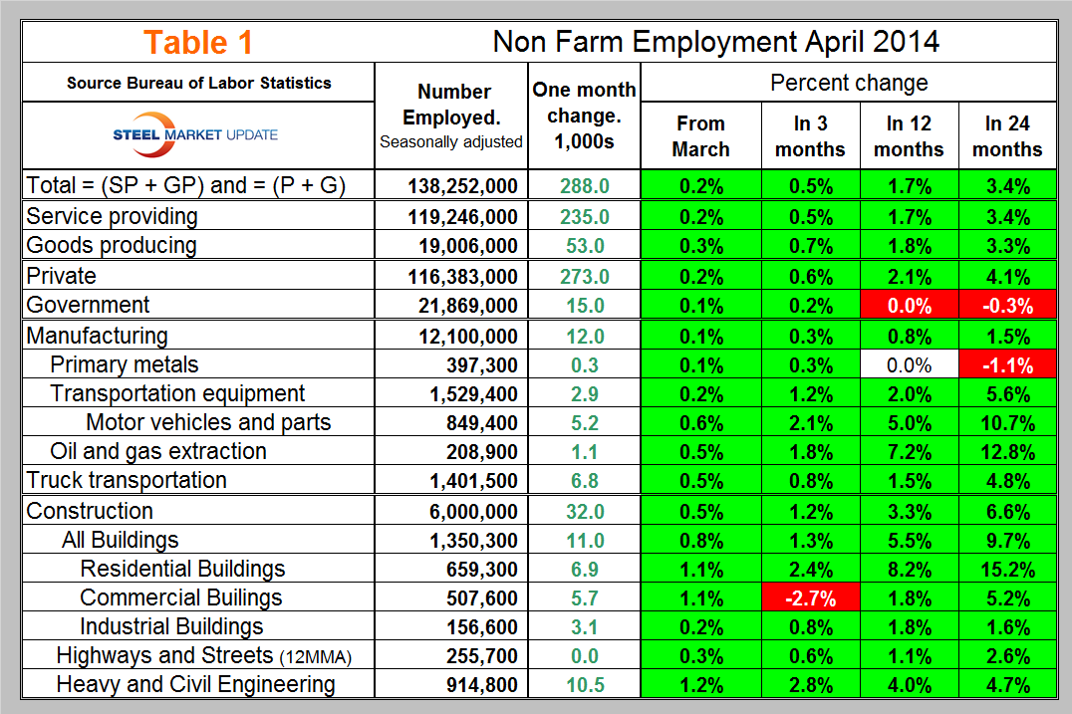Image resolution: width=1072 pixels, height=714 pixels.
Task: Select the Non Farm Employment April 2014 heading
Action: pos(715,42)
